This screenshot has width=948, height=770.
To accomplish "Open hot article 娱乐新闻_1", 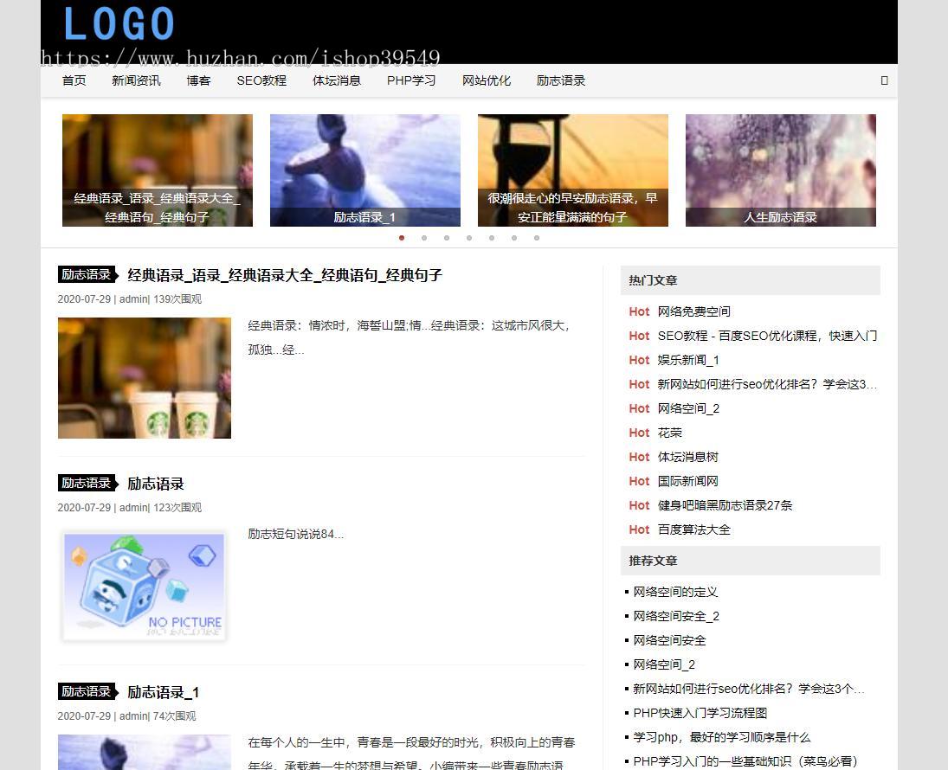I will 688,360.
